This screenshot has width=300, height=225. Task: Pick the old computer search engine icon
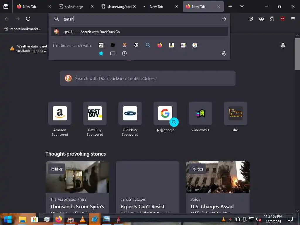(x=136, y=45)
